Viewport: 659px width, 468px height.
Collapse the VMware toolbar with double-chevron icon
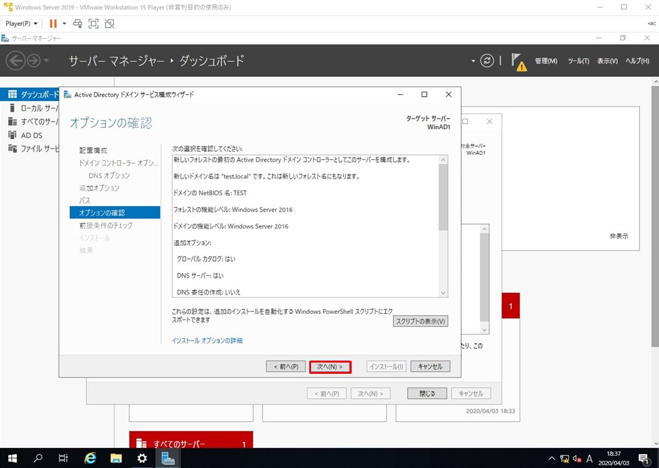652,24
